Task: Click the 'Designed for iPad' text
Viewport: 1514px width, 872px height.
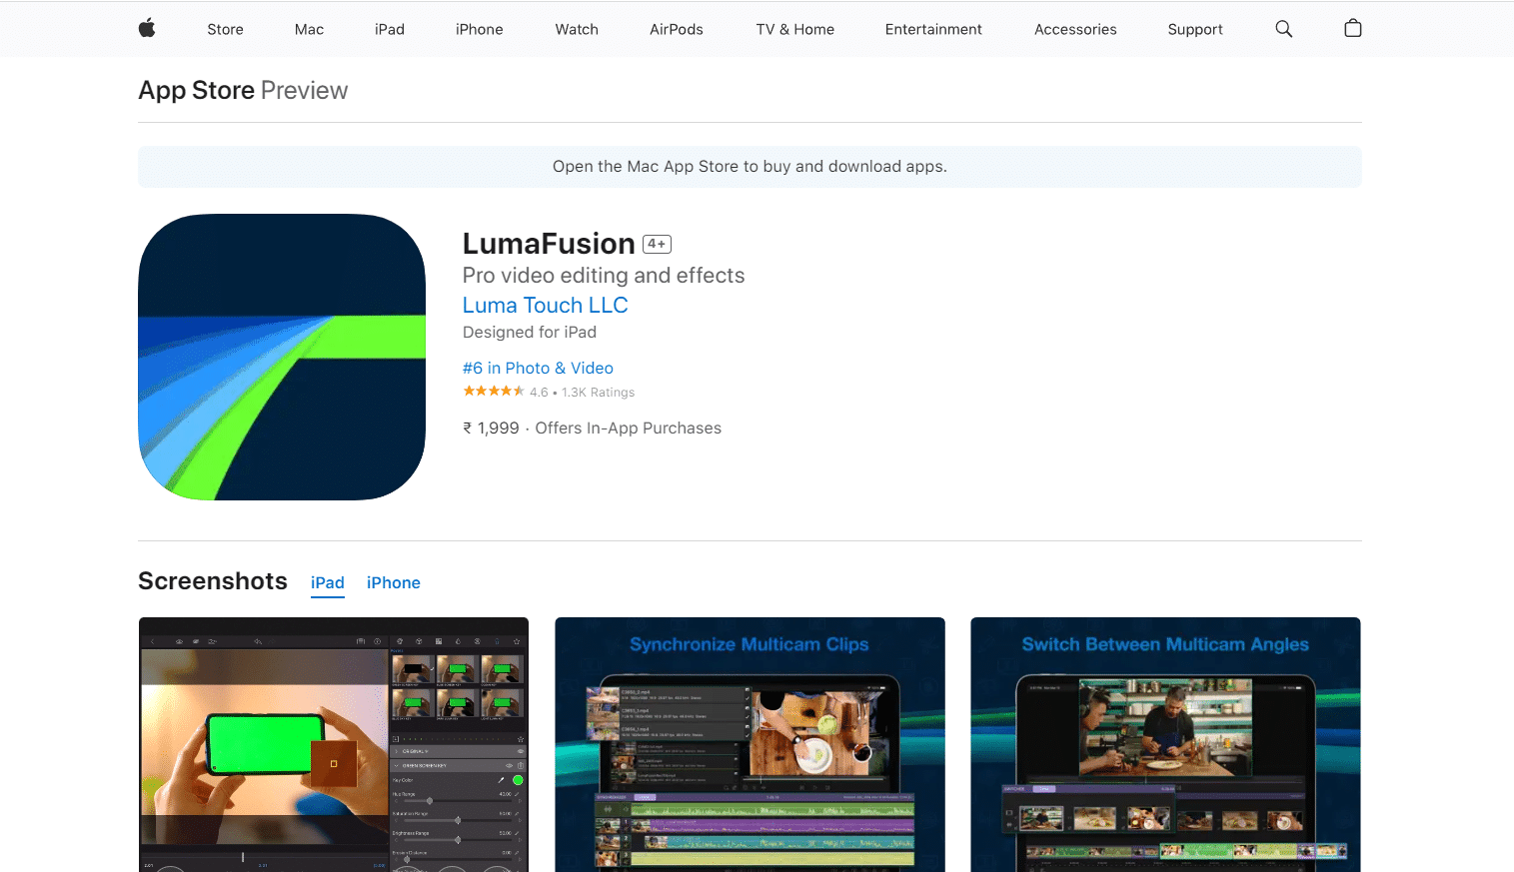Action: (530, 332)
